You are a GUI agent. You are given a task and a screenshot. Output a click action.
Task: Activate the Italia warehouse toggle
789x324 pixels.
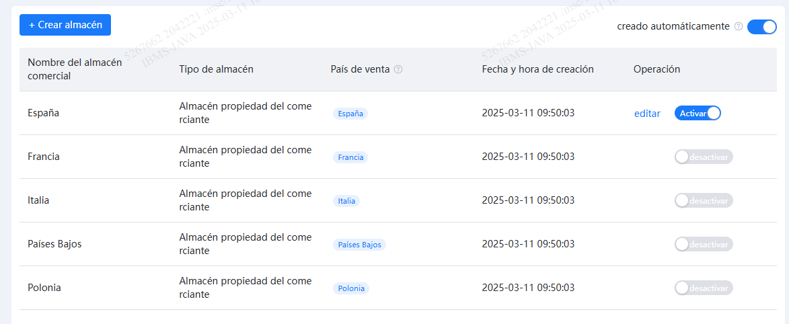click(x=703, y=200)
